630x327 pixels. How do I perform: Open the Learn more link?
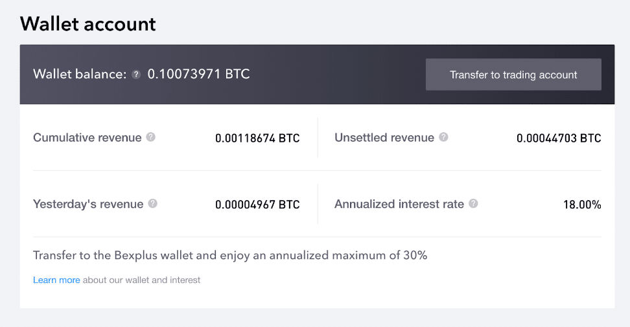click(x=56, y=280)
